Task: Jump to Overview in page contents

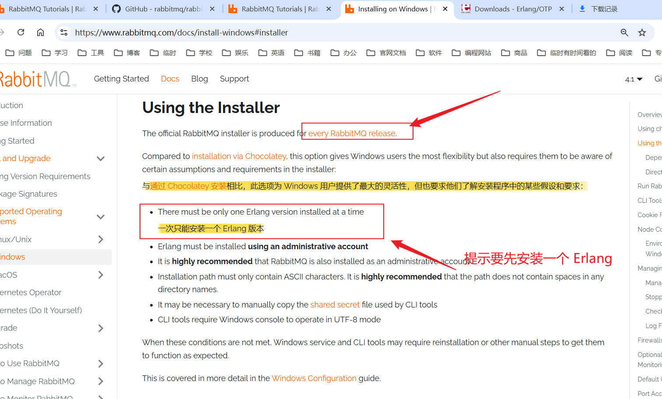Action: [x=650, y=114]
